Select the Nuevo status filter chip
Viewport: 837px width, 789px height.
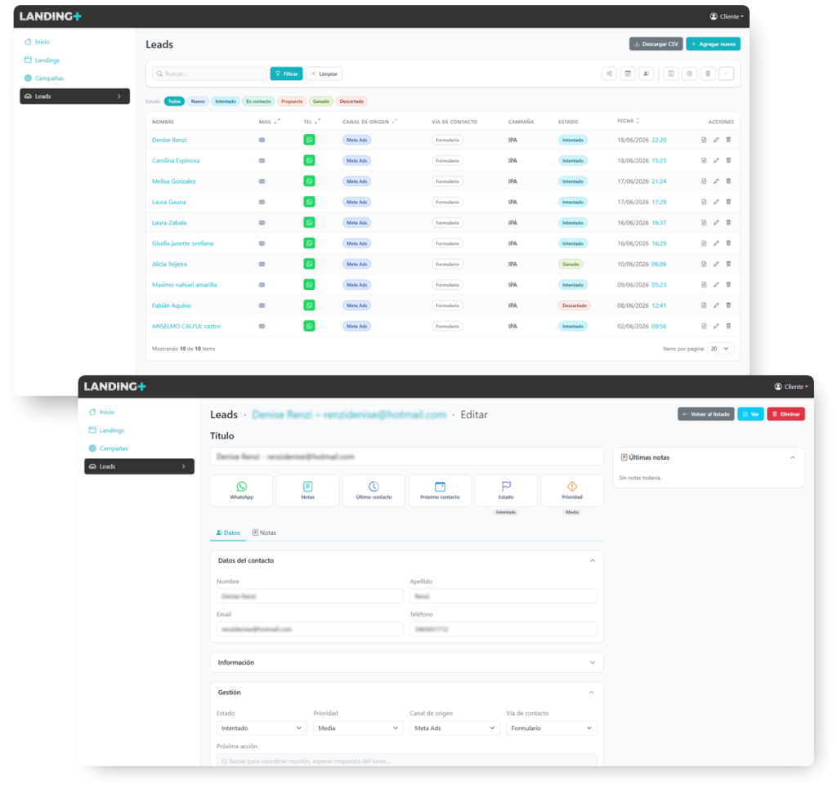[x=198, y=101]
